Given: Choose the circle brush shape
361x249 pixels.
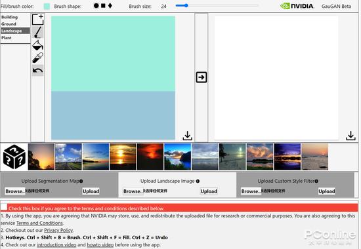Looking at the screenshot, I should click(x=96, y=6).
